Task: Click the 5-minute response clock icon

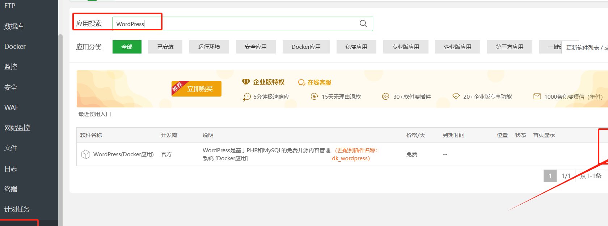Action: point(247,97)
